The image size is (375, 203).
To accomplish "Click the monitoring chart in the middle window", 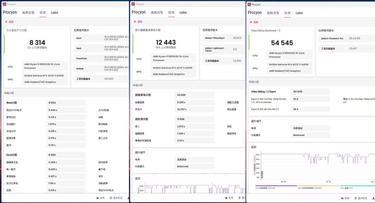I will coord(195,189).
